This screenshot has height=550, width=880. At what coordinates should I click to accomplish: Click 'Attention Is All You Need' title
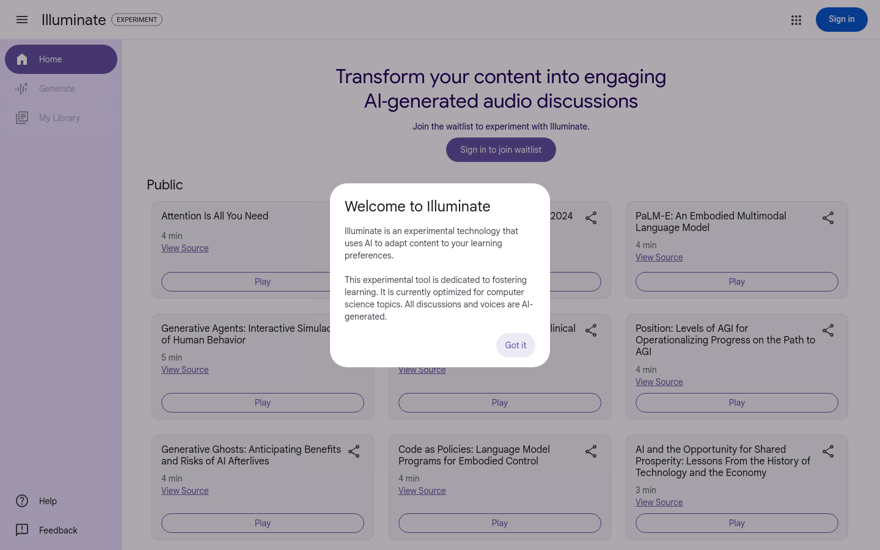215,216
